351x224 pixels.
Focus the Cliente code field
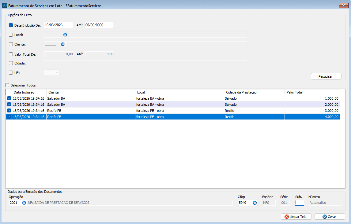tap(53, 44)
